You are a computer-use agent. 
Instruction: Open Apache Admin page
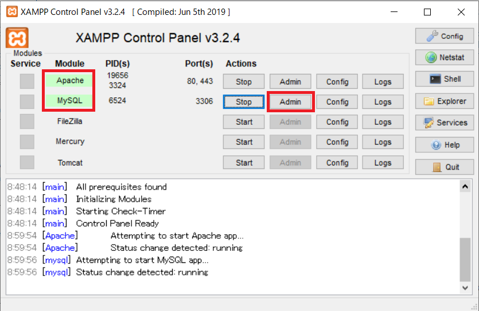290,82
